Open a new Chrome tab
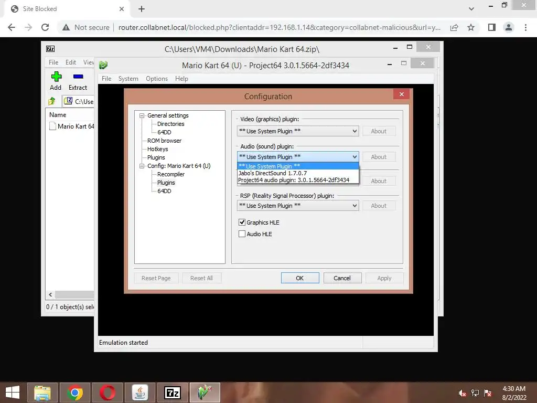Screen dimensions: 537x403 coord(142,9)
